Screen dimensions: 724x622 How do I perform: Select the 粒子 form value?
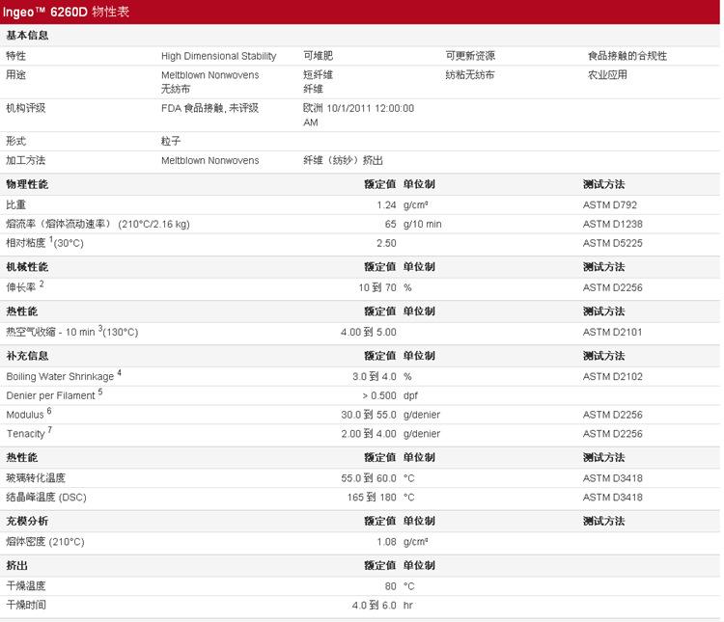pyautogui.click(x=171, y=141)
